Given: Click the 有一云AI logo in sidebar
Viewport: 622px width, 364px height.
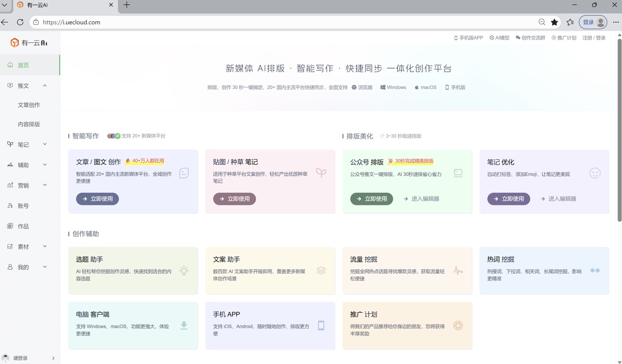Looking at the screenshot, I should pyautogui.click(x=29, y=43).
